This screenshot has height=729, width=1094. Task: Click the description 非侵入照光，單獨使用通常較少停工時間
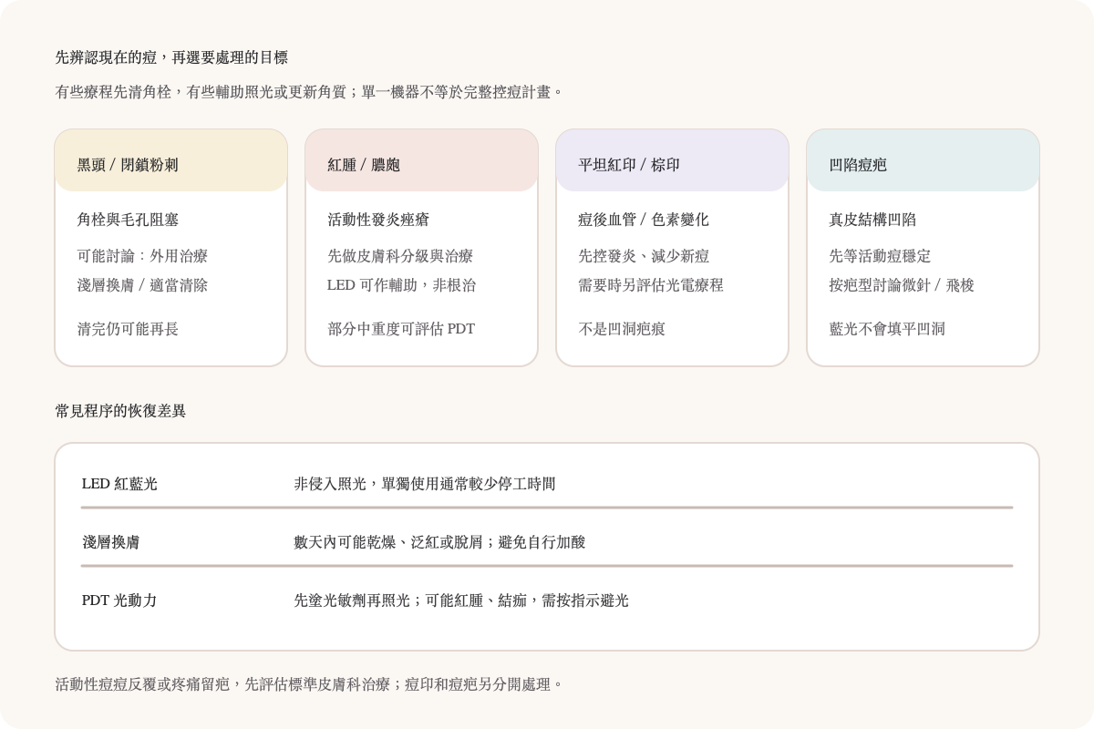coord(425,484)
